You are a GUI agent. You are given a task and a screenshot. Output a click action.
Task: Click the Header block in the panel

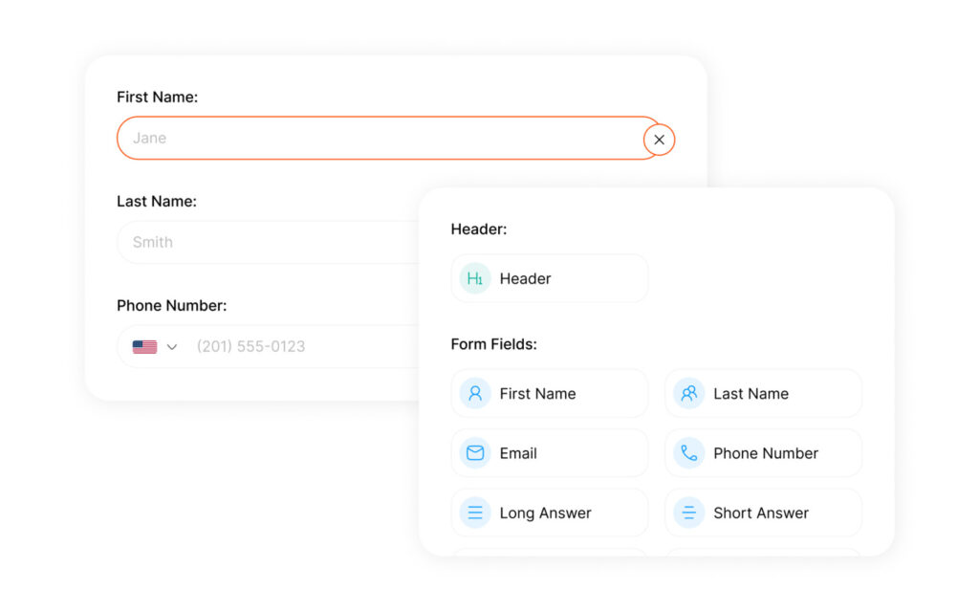click(x=549, y=278)
